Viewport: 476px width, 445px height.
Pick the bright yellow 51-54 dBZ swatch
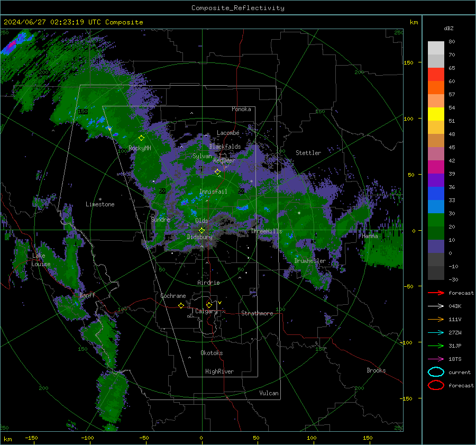pos(436,114)
